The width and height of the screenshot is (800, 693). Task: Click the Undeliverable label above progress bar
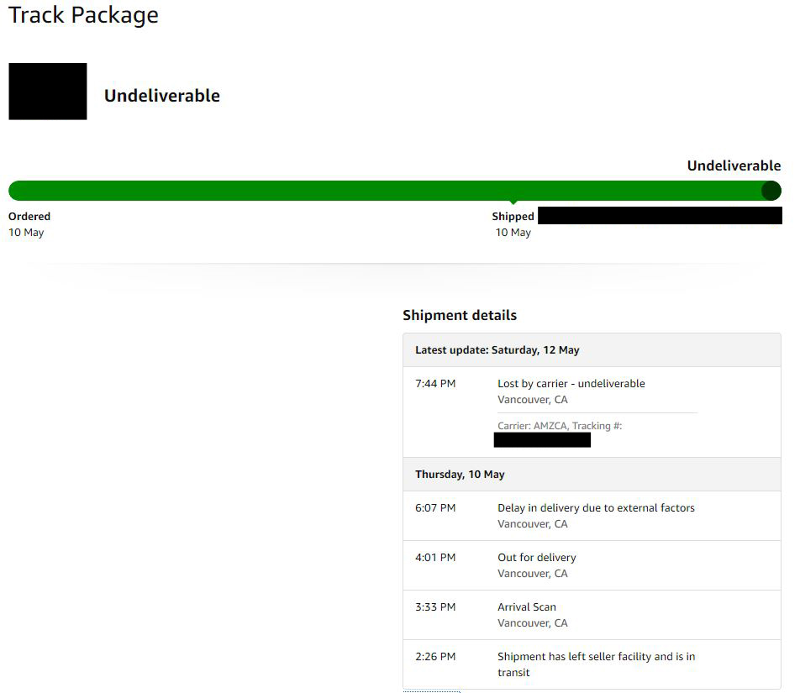click(734, 165)
